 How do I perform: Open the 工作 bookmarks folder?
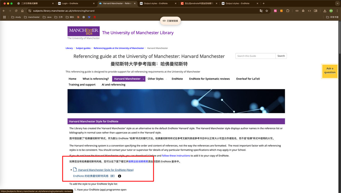pyautogui.click(x=59, y=17)
